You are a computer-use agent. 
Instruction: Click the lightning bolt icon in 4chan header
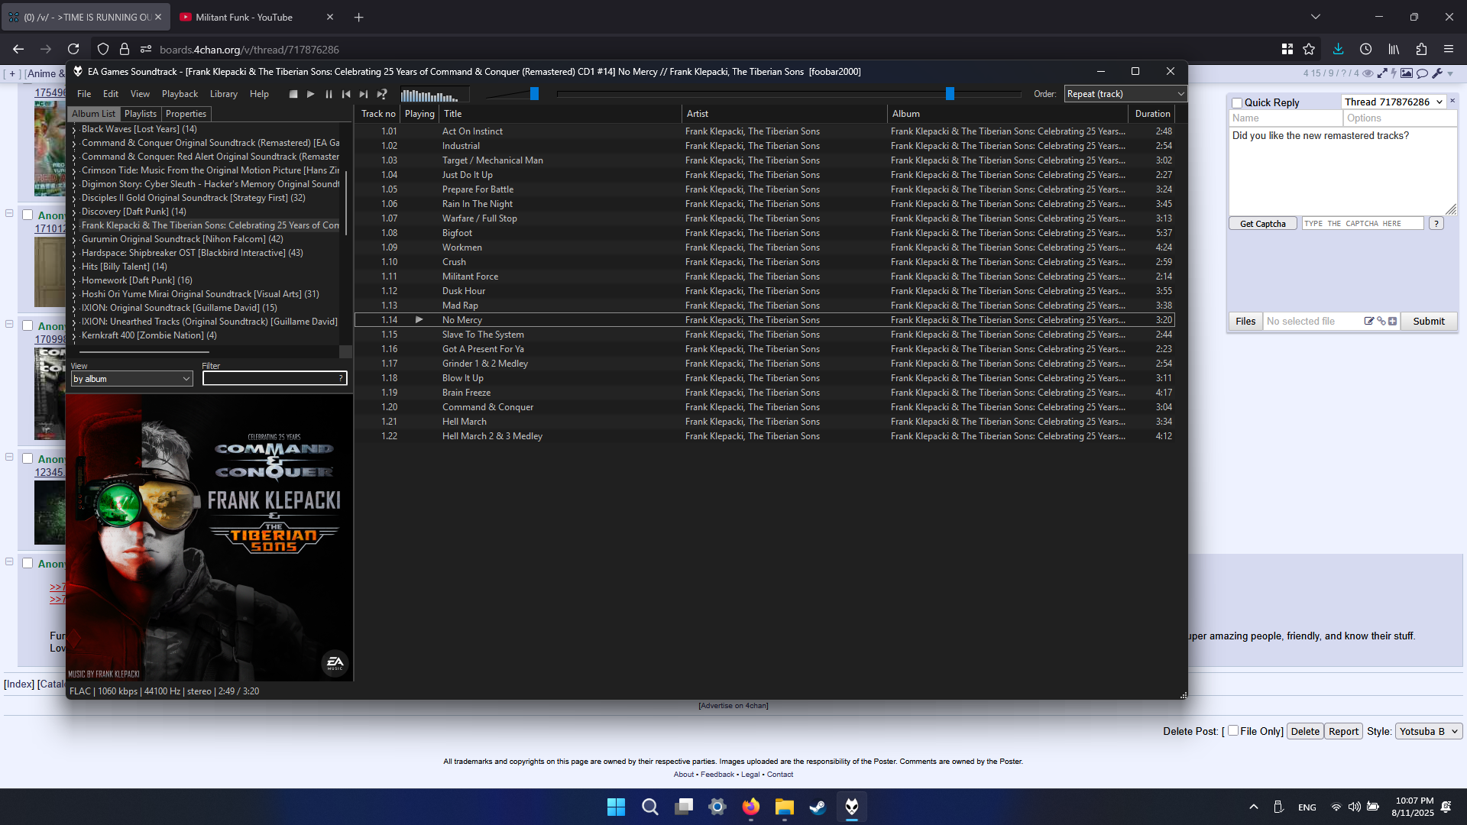click(1394, 73)
